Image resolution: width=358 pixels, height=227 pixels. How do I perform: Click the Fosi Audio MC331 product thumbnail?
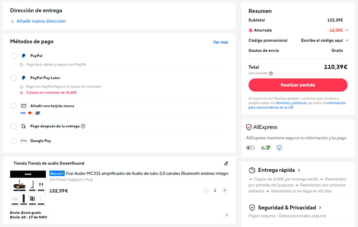[28, 188]
